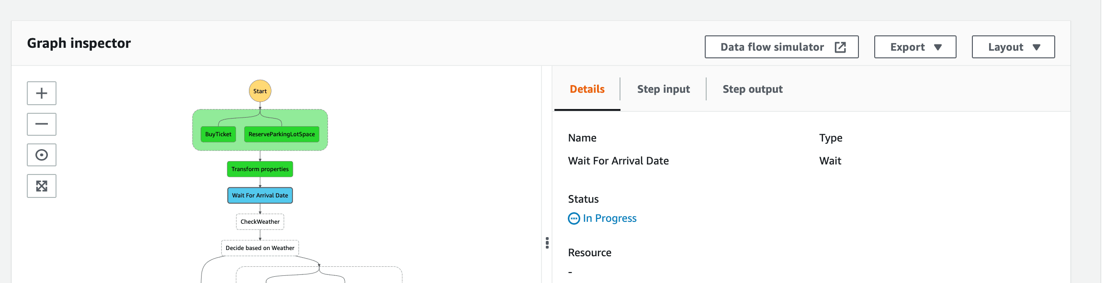Select the ReserveParkingLotSpace state node

click(282, 134)
